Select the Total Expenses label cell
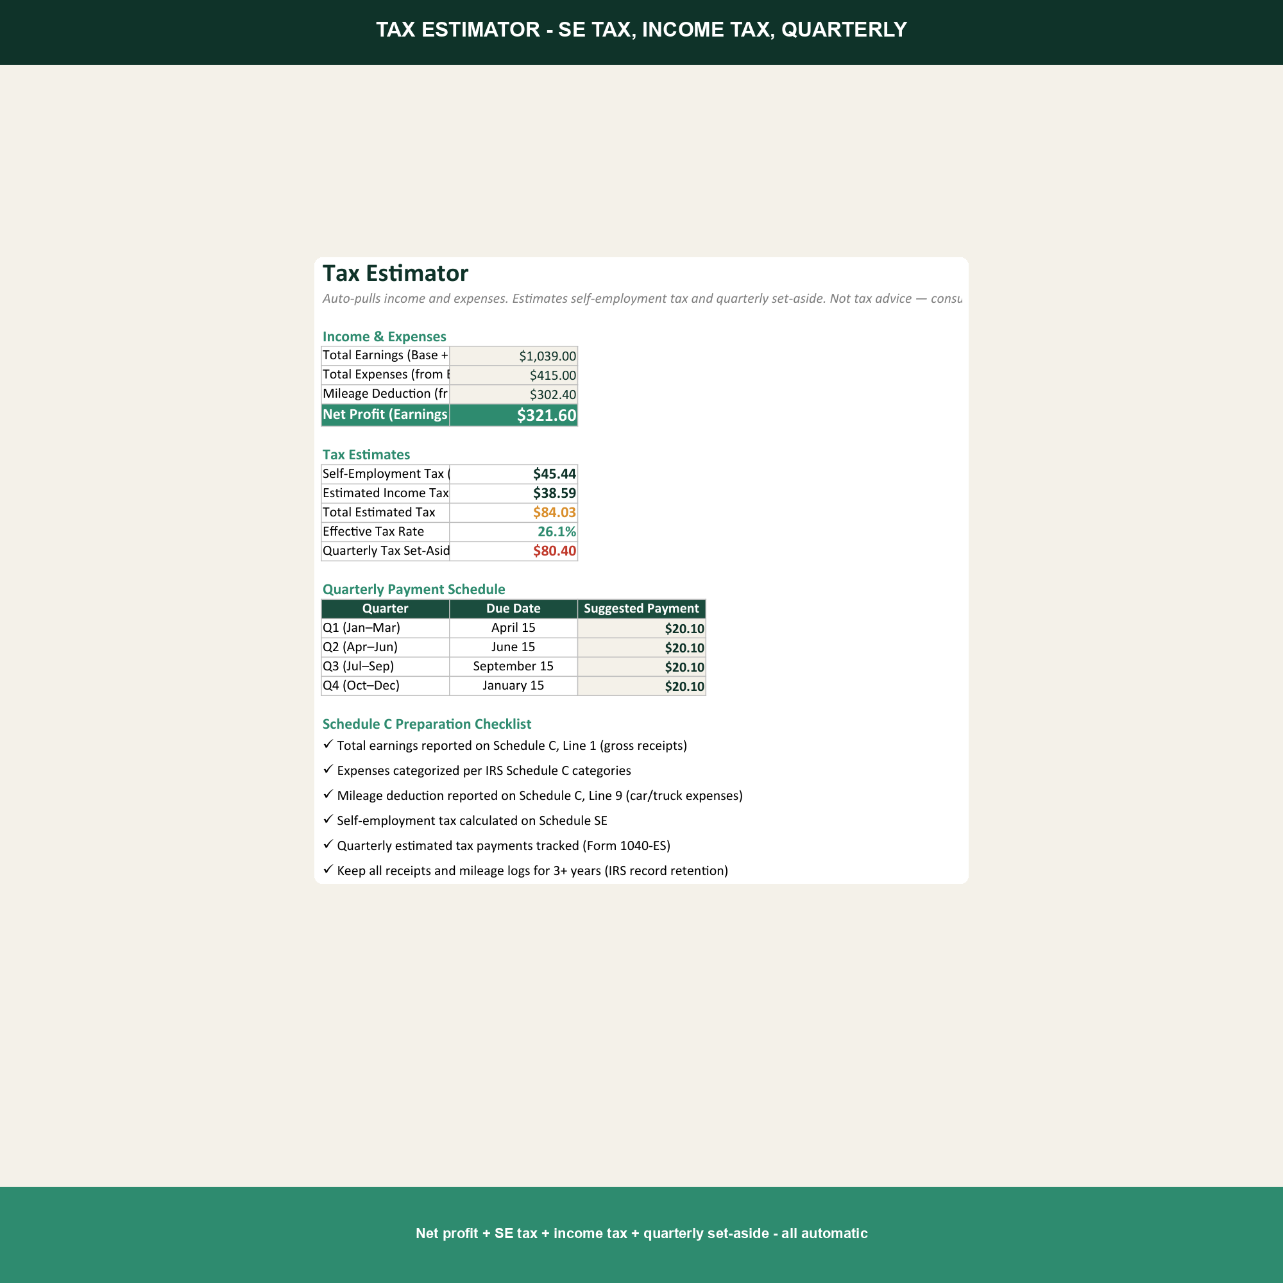 pos(385,375)
